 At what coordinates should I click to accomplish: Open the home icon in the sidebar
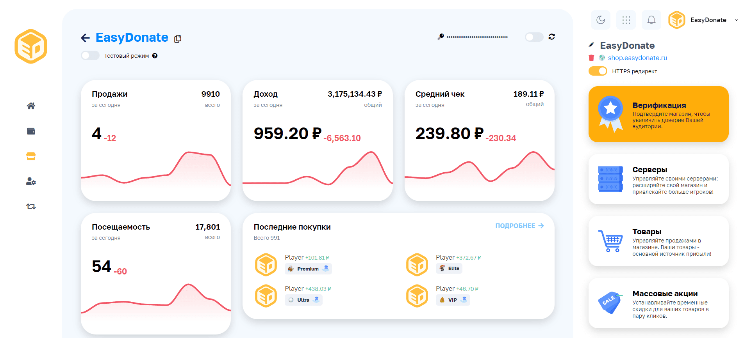click(x=31, y=106)
